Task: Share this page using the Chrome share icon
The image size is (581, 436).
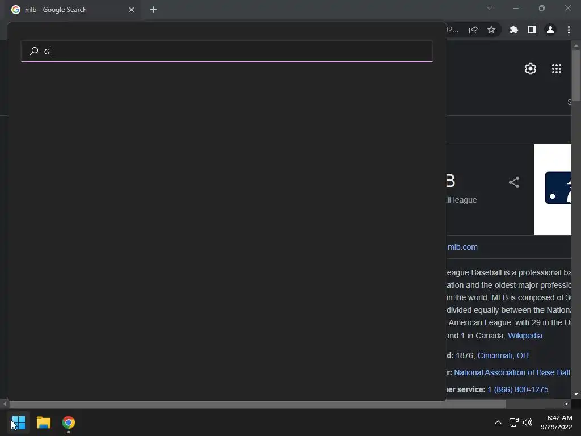Action: point(473,30)
